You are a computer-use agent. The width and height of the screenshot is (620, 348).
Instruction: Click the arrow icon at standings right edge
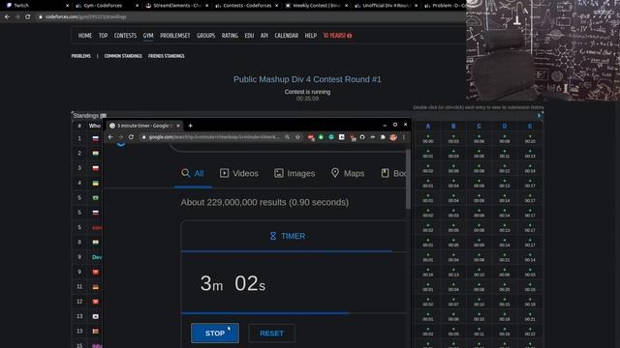(x=539, y=116)
